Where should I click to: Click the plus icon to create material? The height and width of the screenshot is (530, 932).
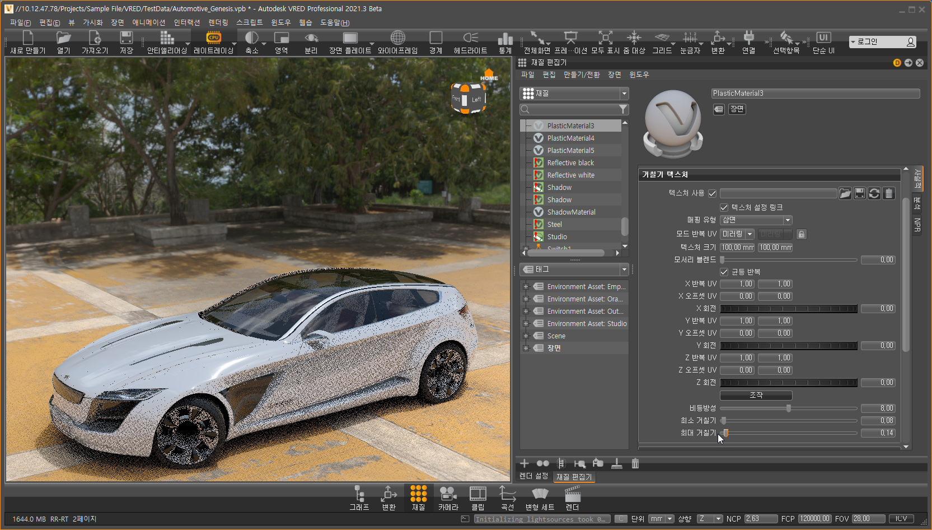tap(524, 463)
